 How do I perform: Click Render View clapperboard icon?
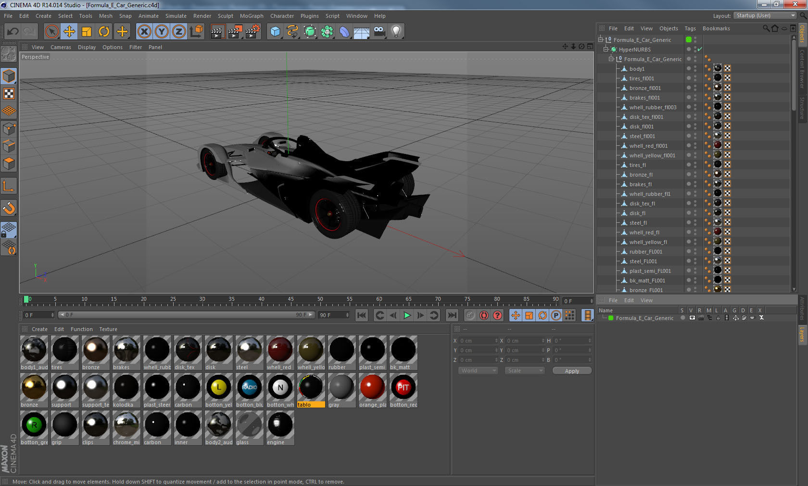[x=217, y=32]
